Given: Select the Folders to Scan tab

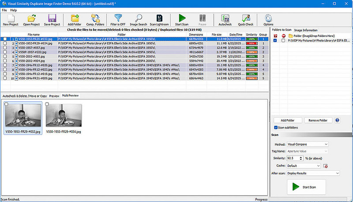Looking at the screenshot, I should pos(282,30).
